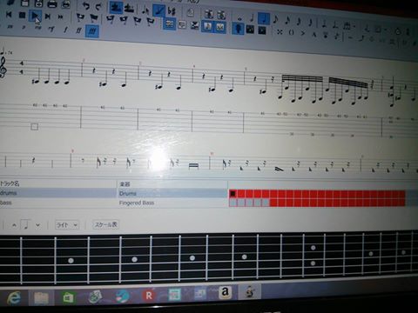The width and height of the screenshot is (418, 313).
Task: Click the play button in transport controls
Action: [35, 16]
